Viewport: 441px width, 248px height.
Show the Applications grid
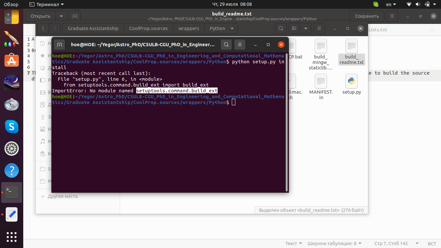11,237
